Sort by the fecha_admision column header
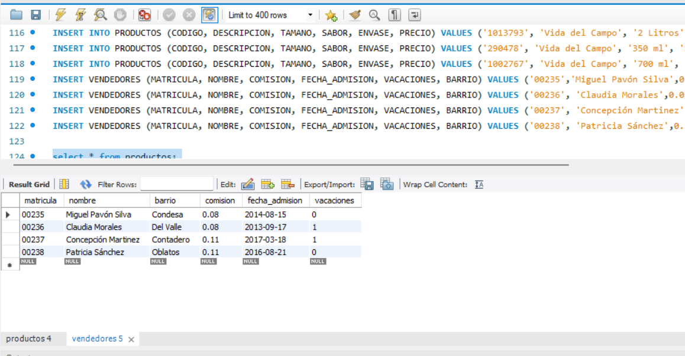The height and width of the screenshot is (356, 685). 276,201
